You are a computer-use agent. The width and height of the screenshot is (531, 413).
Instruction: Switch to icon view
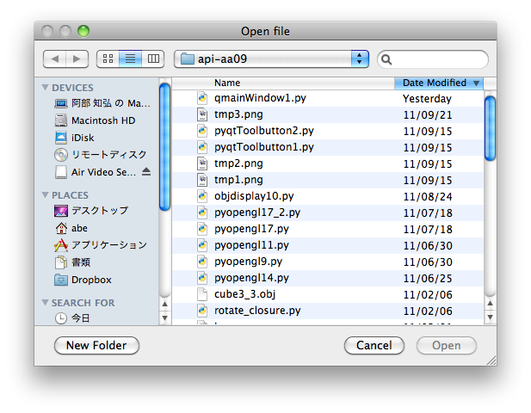[108, 59]
